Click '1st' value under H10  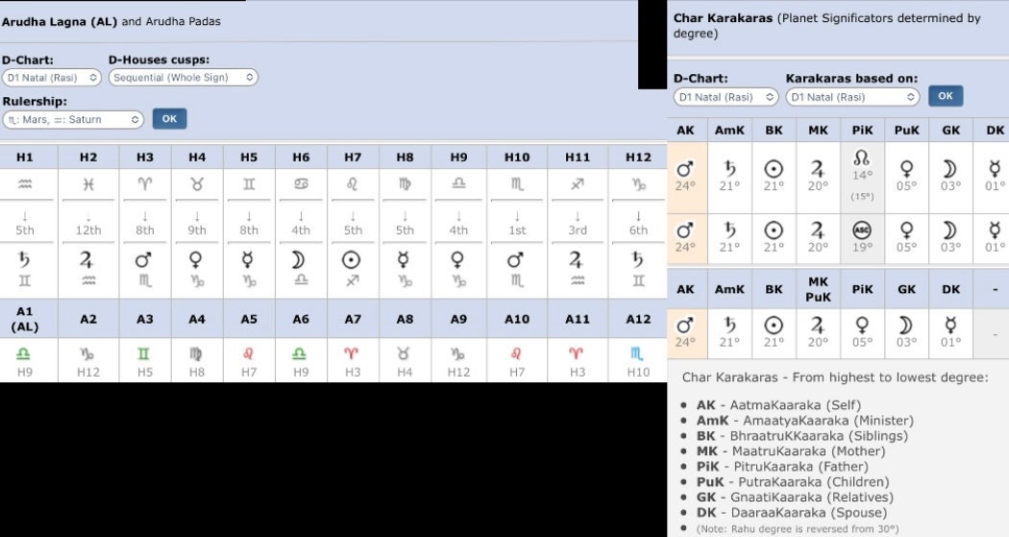[517, 231]
